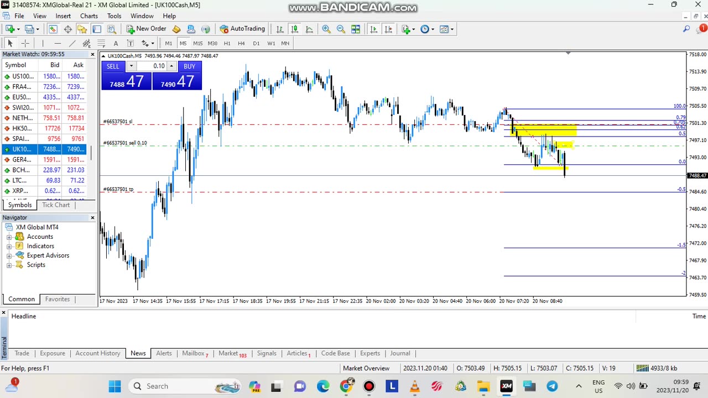
Task: Open the Charts menu
Action: pos(88,16)
